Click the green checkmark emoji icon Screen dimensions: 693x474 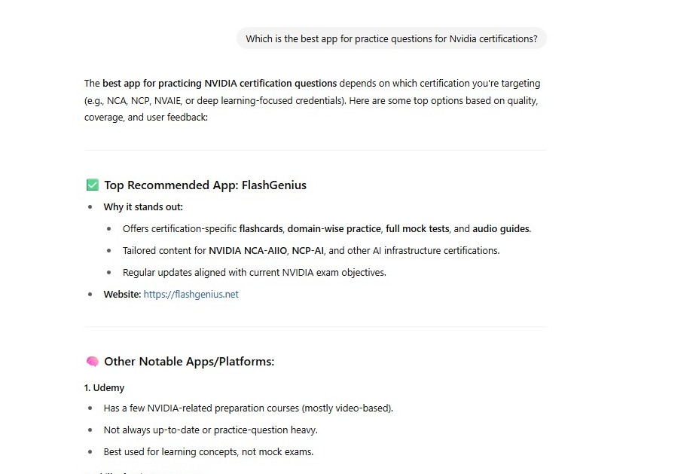pos(93,185)
